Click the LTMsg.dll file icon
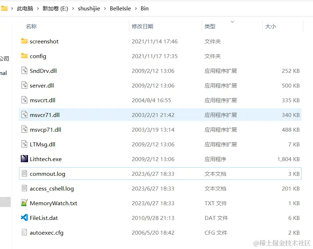313x249 pixels. [x=24, y=144]
